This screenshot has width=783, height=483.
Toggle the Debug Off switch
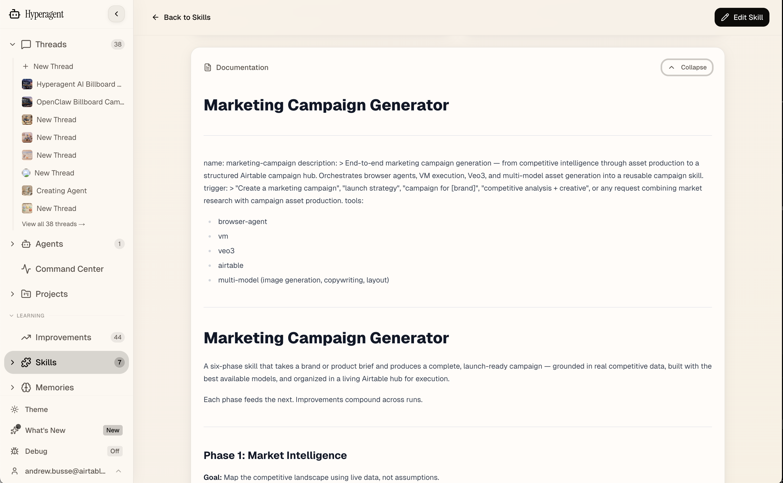[x=115, y=451]
